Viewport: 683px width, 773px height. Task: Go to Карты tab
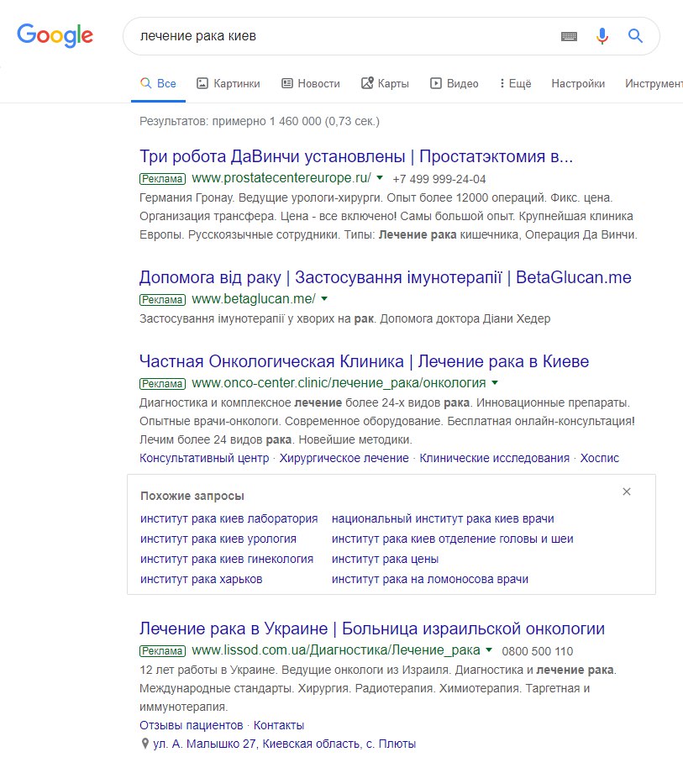385,83
